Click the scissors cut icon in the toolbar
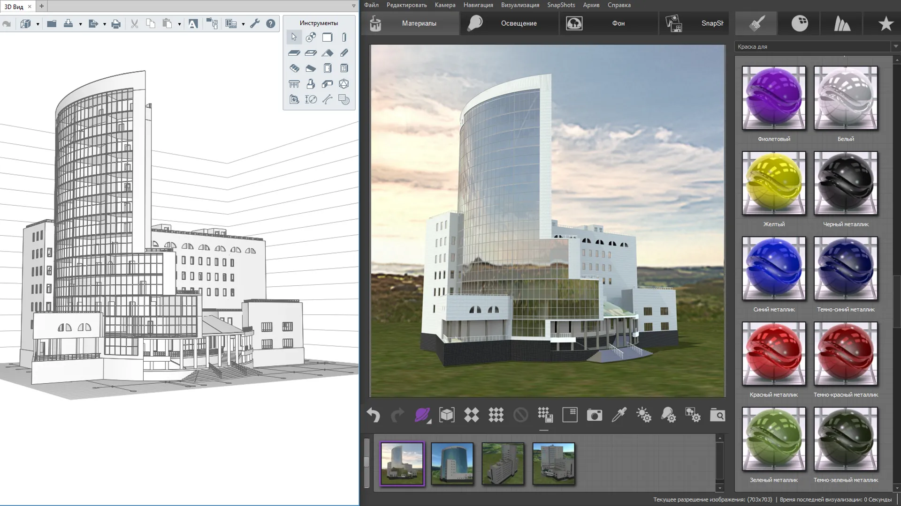 pyautogui.click(x=134, y=24)
